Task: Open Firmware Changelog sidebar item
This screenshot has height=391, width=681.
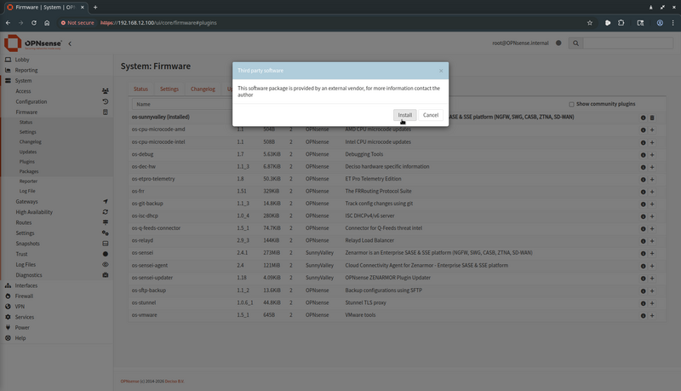Action: tap(30, 141)
